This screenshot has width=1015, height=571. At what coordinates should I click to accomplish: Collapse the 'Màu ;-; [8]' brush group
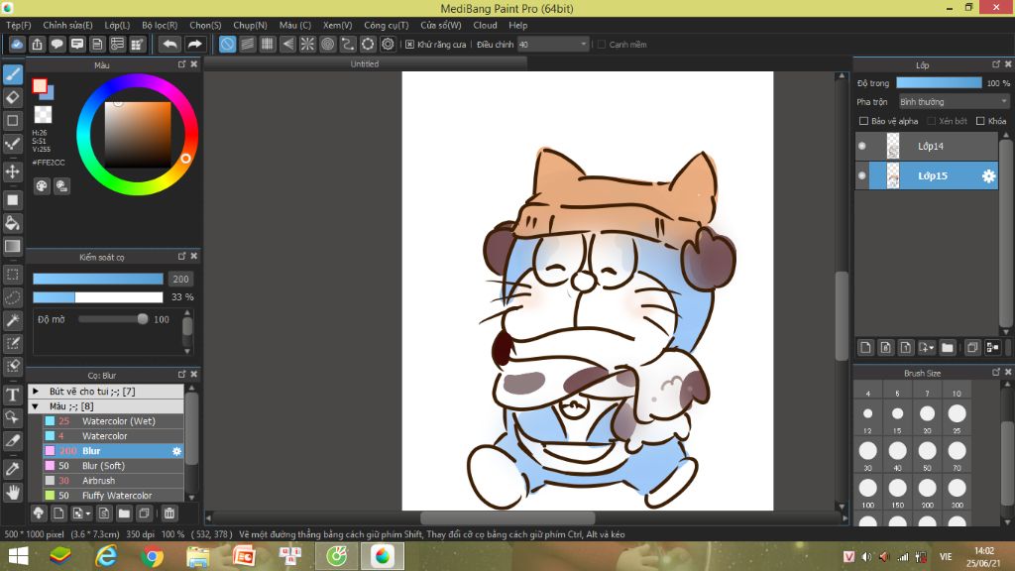coord(36,406)
